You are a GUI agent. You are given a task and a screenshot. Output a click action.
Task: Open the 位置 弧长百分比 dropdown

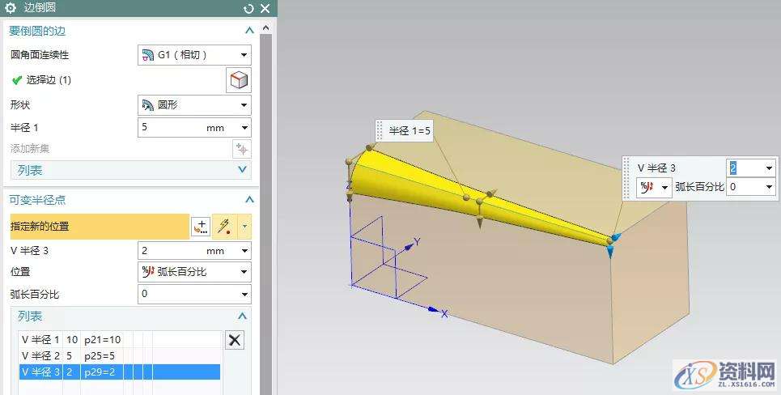[194, 272]
